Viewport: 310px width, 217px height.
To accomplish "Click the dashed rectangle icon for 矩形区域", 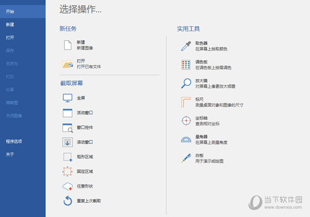I will click(x=68, y=157).
